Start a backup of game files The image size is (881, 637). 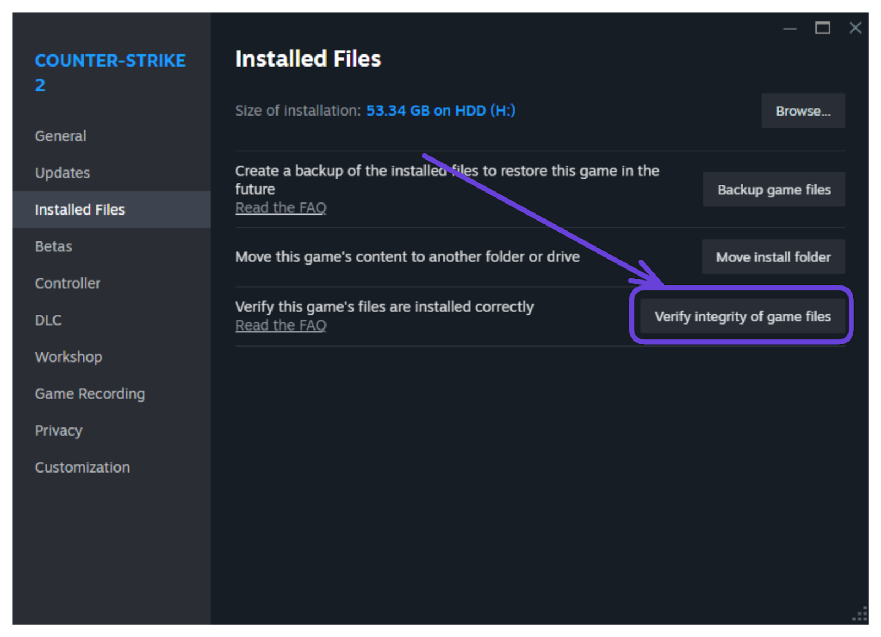click(x=773, y=189)
